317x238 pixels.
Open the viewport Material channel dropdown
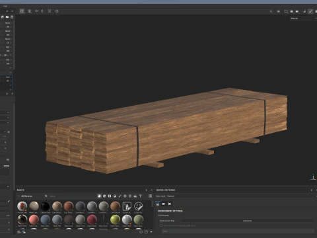coord(303,19)
